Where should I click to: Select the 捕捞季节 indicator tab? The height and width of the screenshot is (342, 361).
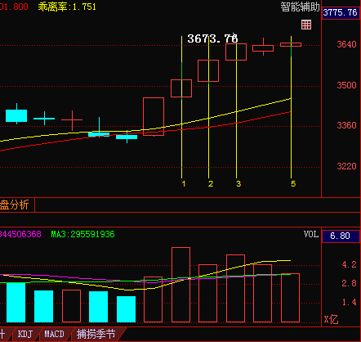coord(96,334)
